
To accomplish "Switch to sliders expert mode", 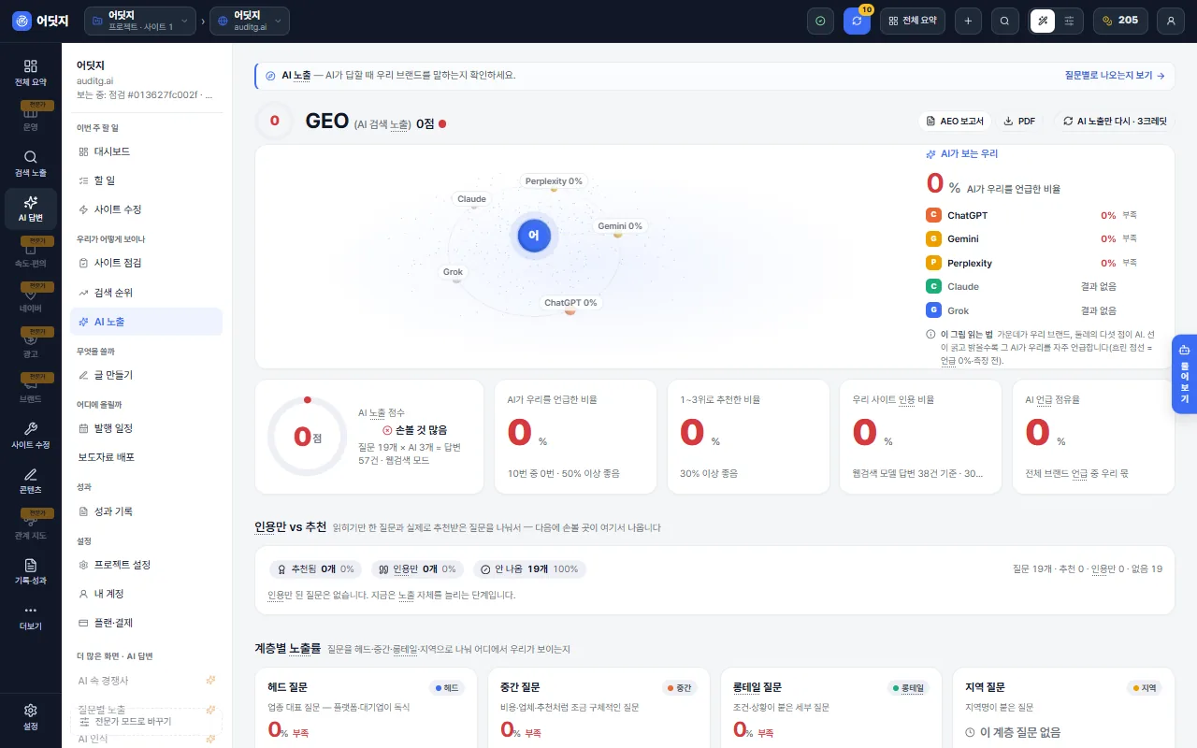I will 1070,21.
